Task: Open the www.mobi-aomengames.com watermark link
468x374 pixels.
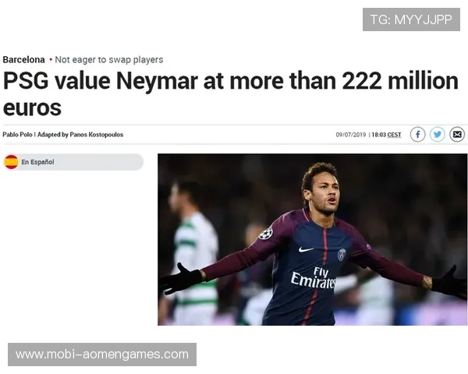Action: (102, 355)
